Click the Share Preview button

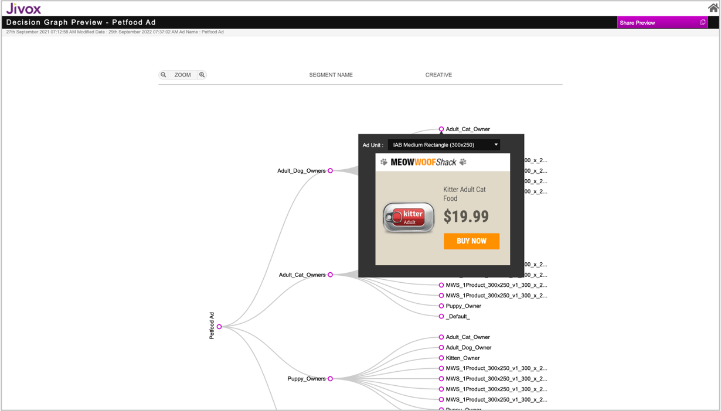[662, 23]
